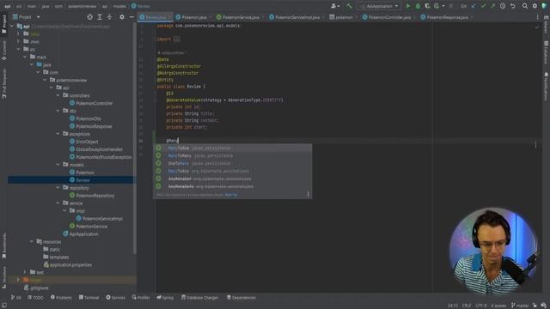Hide the Project tool window with minus icon

pyautogui.click(x=131, y=17)
